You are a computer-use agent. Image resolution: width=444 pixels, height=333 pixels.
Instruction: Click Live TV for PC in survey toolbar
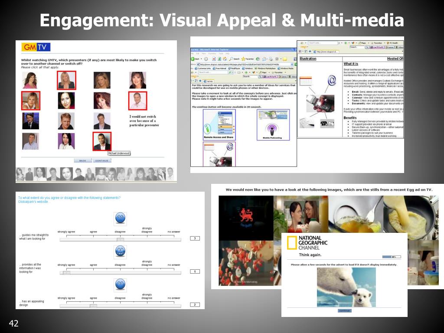point(270,77)
